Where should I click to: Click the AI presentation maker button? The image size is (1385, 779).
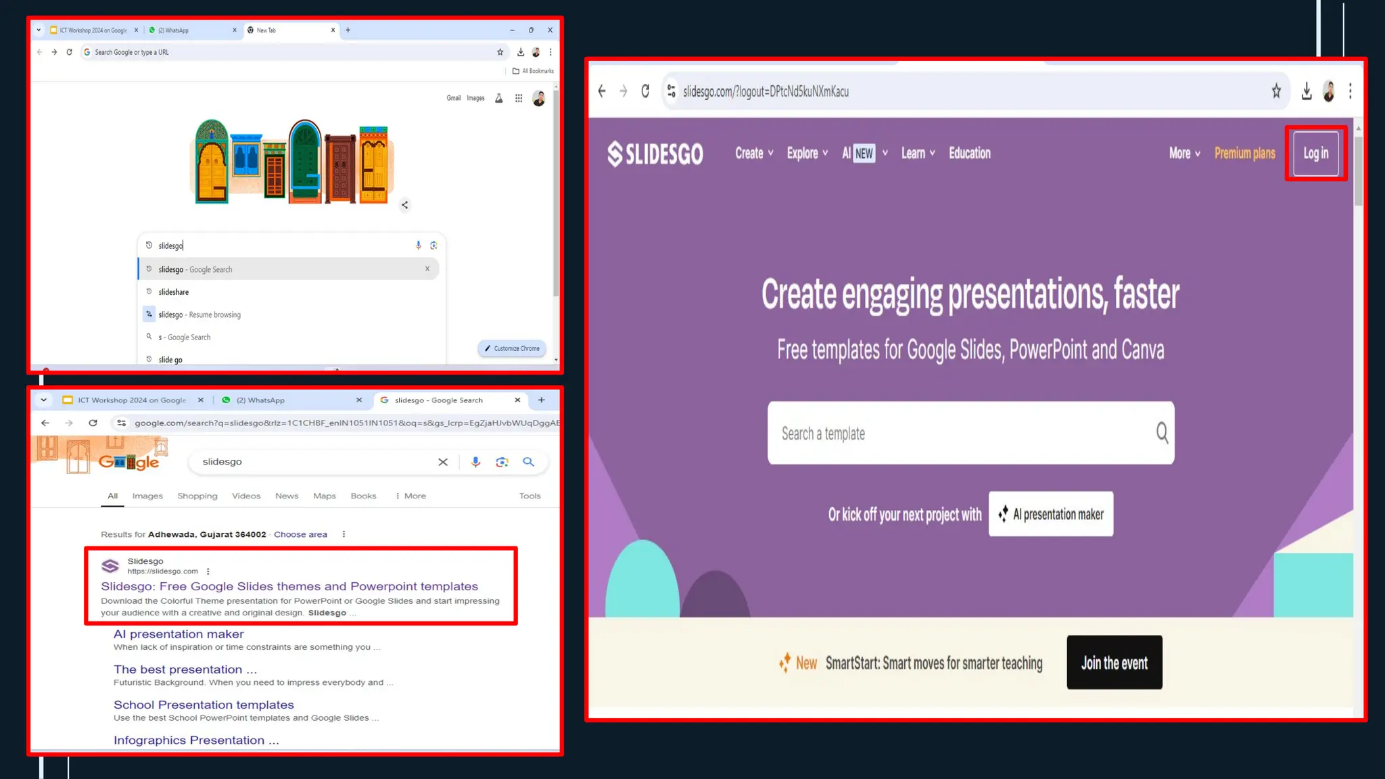(1050, 514)
